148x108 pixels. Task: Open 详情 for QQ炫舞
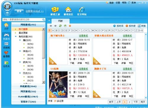point(80,96)
